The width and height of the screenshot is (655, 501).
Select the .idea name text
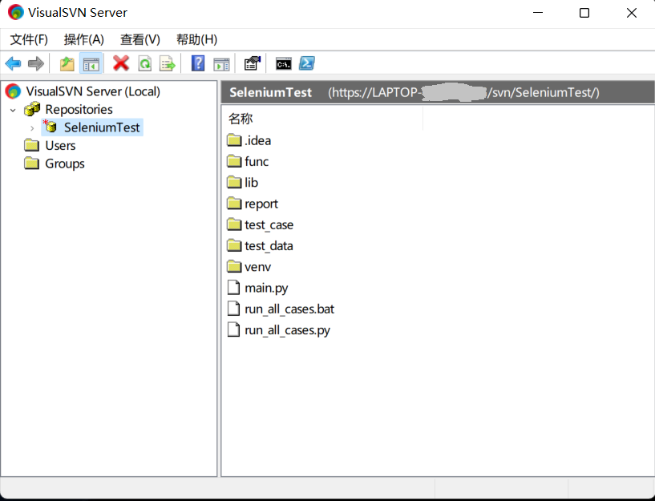coord(257,140)
